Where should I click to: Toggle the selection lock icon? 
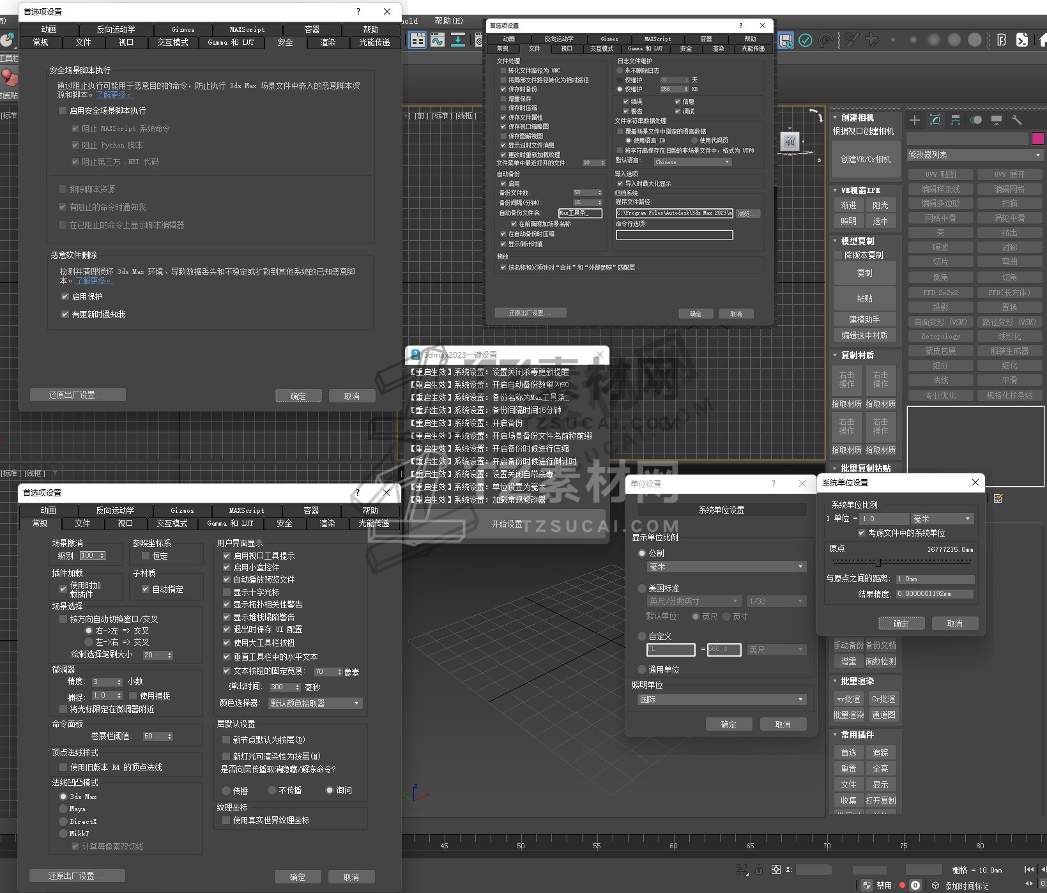pyautogui.click(x=759, y=869)
